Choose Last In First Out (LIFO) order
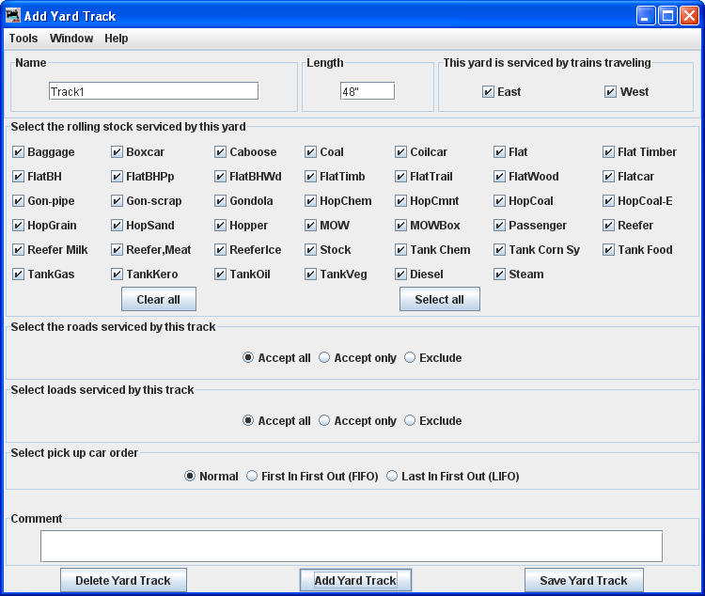Image resolution: width=705 pixels, height=596 pixels. coord(392,477)
